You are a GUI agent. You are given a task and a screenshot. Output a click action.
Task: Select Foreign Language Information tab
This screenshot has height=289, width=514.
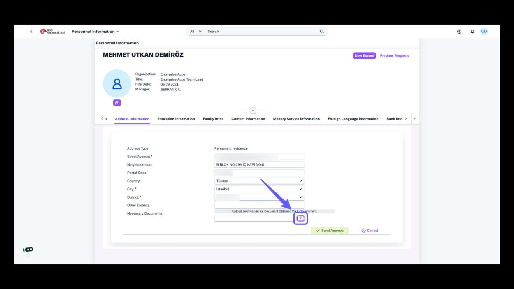353,119
